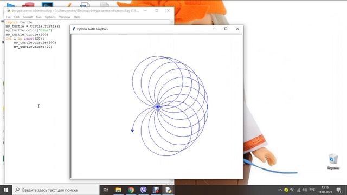Show hidden system tray icons
347x195 pixels.
coord(280,190)
